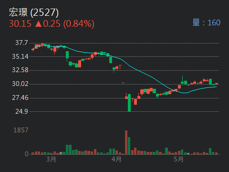Click the 32.58 price axis label

20,70
